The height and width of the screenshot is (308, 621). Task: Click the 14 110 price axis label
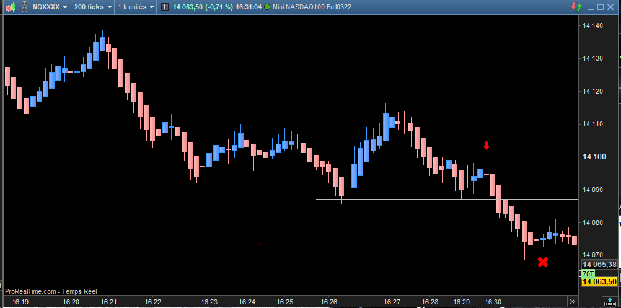click(x=593, y=125)
